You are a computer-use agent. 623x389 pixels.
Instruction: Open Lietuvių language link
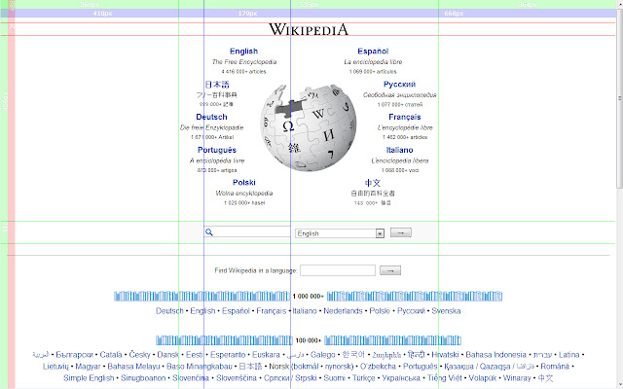point(55,367)
